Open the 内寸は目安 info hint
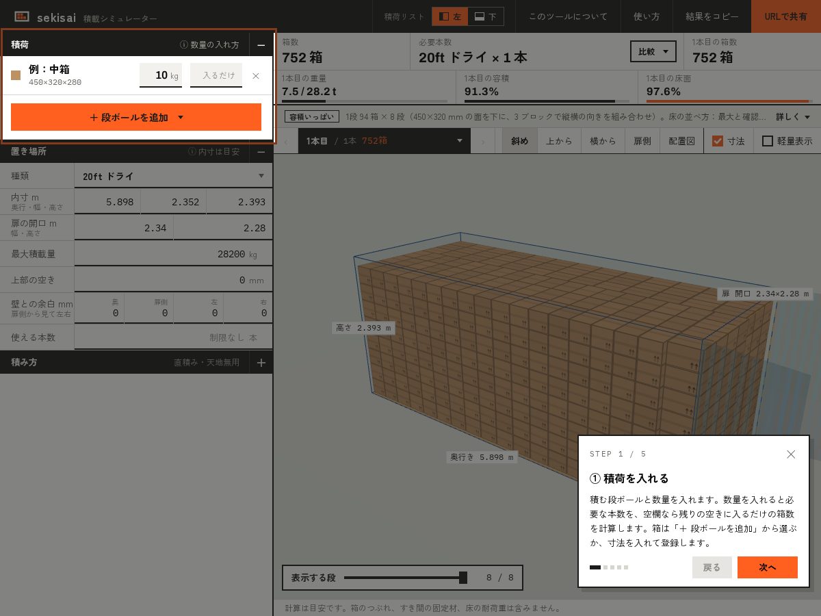 [x=213, y=152]
